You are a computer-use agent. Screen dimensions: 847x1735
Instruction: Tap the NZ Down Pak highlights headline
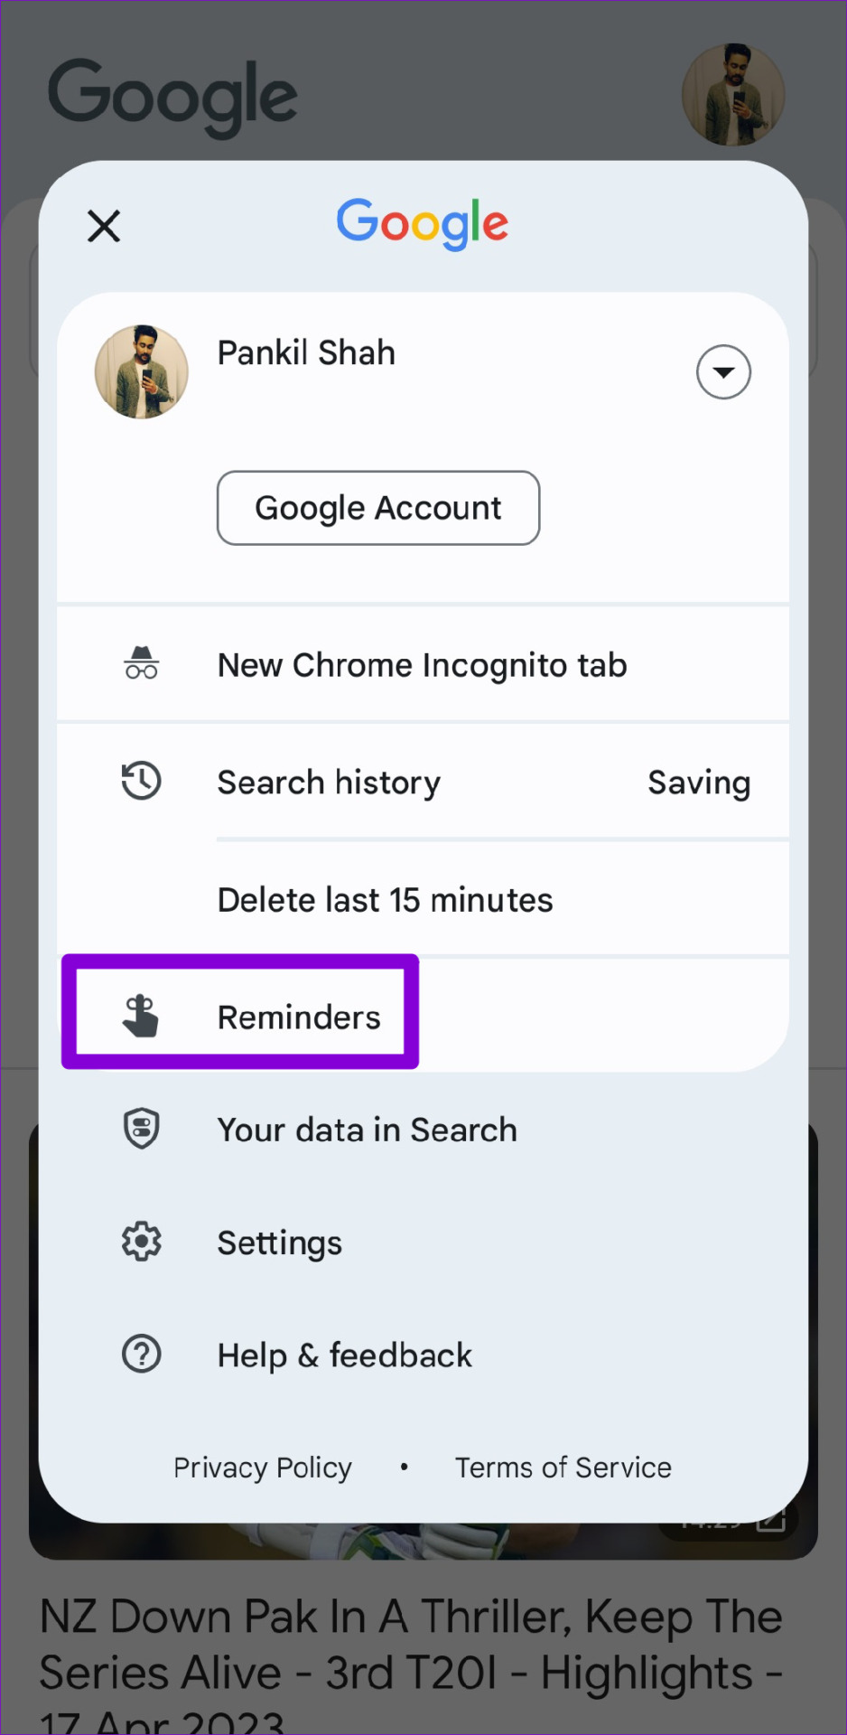click(x=411, y=1661)
